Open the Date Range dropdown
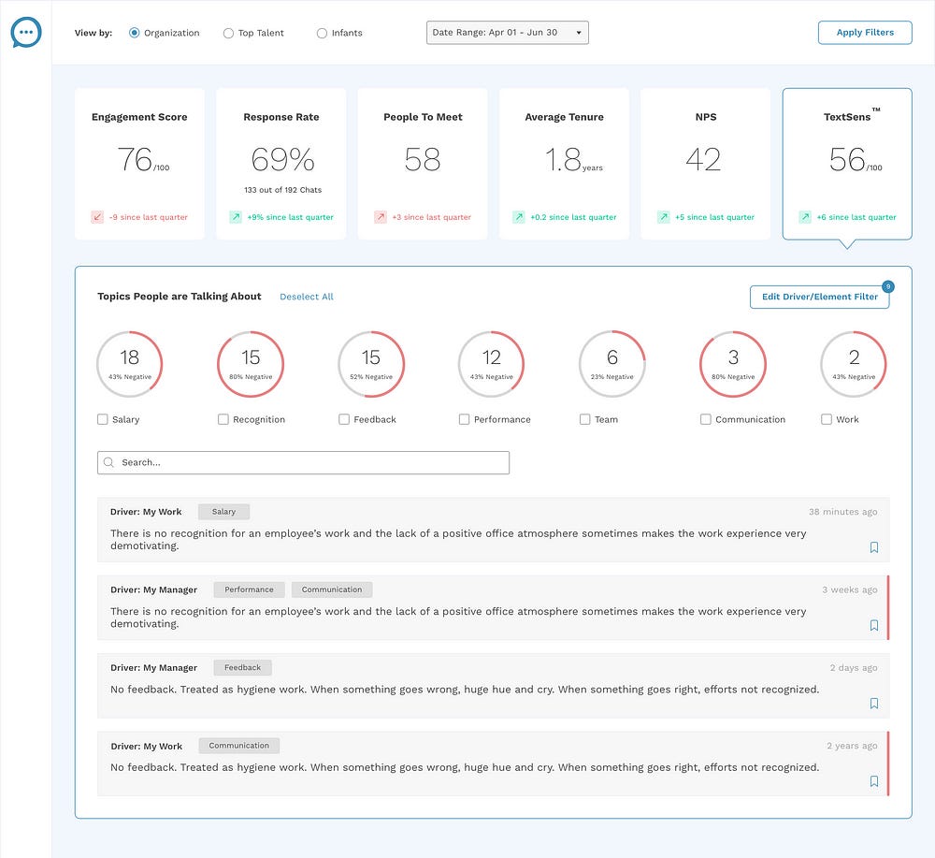935x858 pixels. (x=508, y=33)
